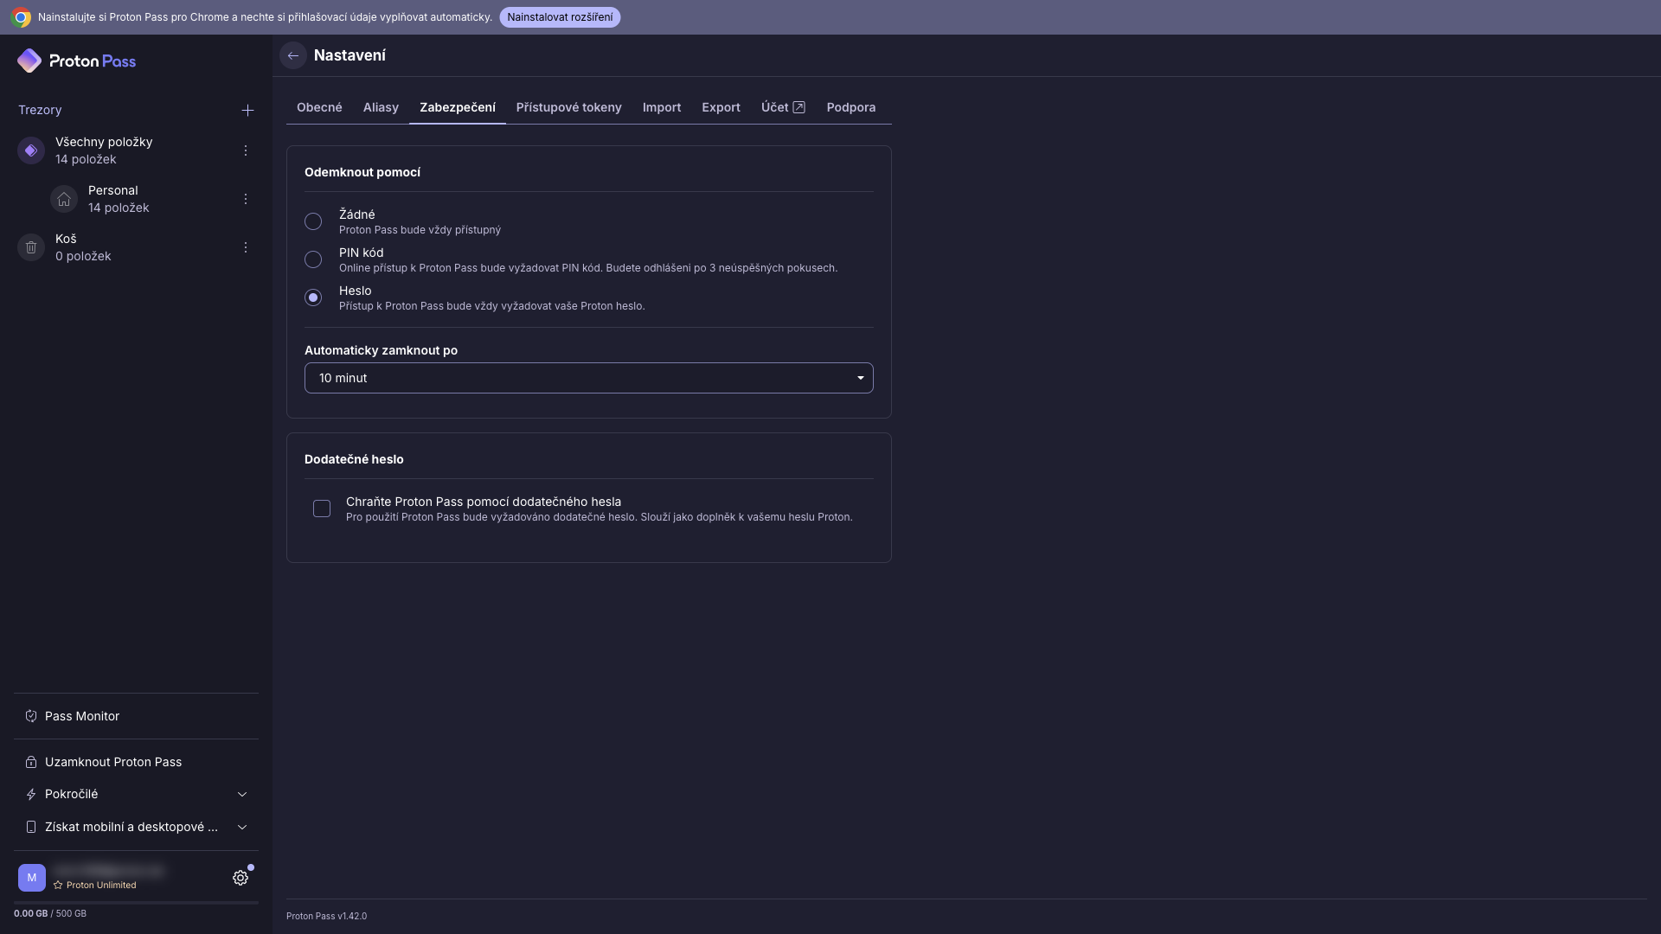Switch to the Aliasy tab
This screenshot has height=934, width=1661.
click(381, 107)
